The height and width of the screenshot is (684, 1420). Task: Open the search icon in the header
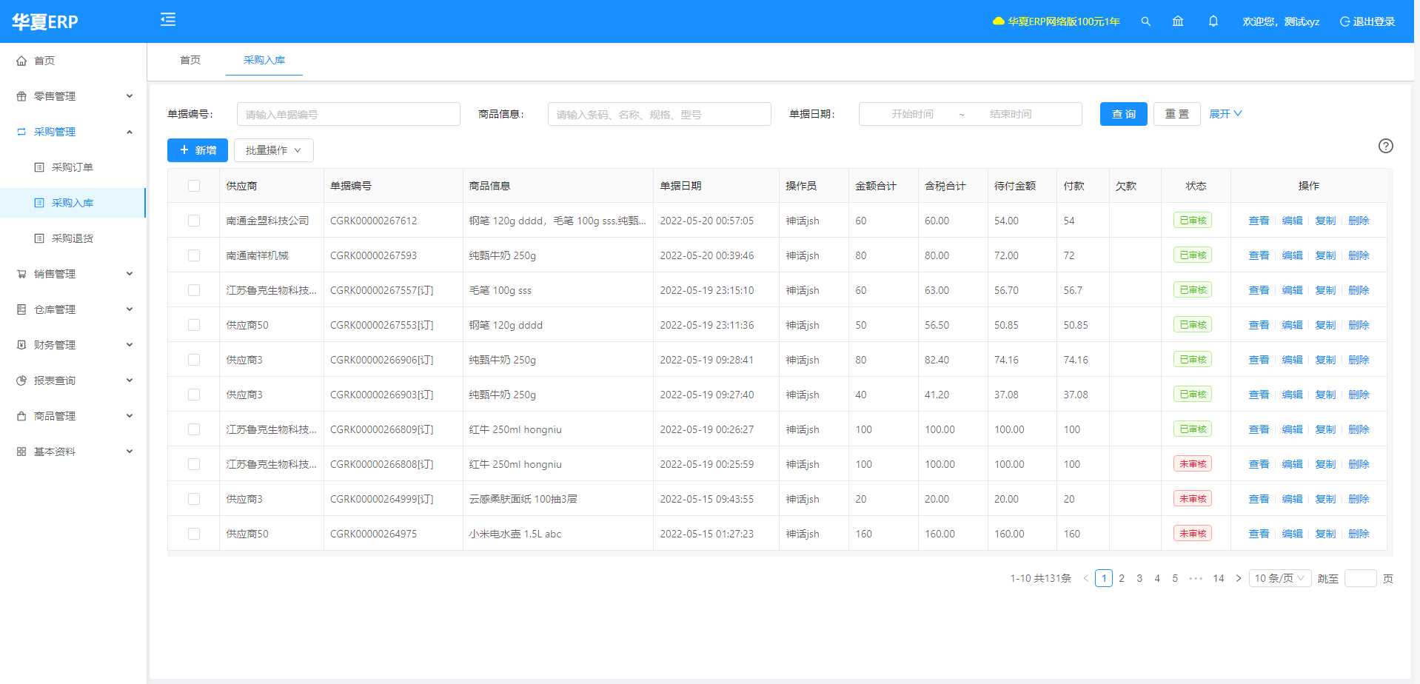click(1145, 21)
